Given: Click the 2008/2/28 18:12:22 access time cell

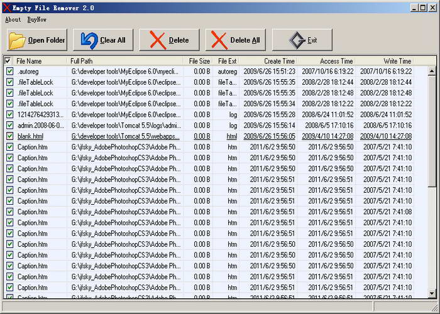Looking at the screenshot, I should point(327,104).
